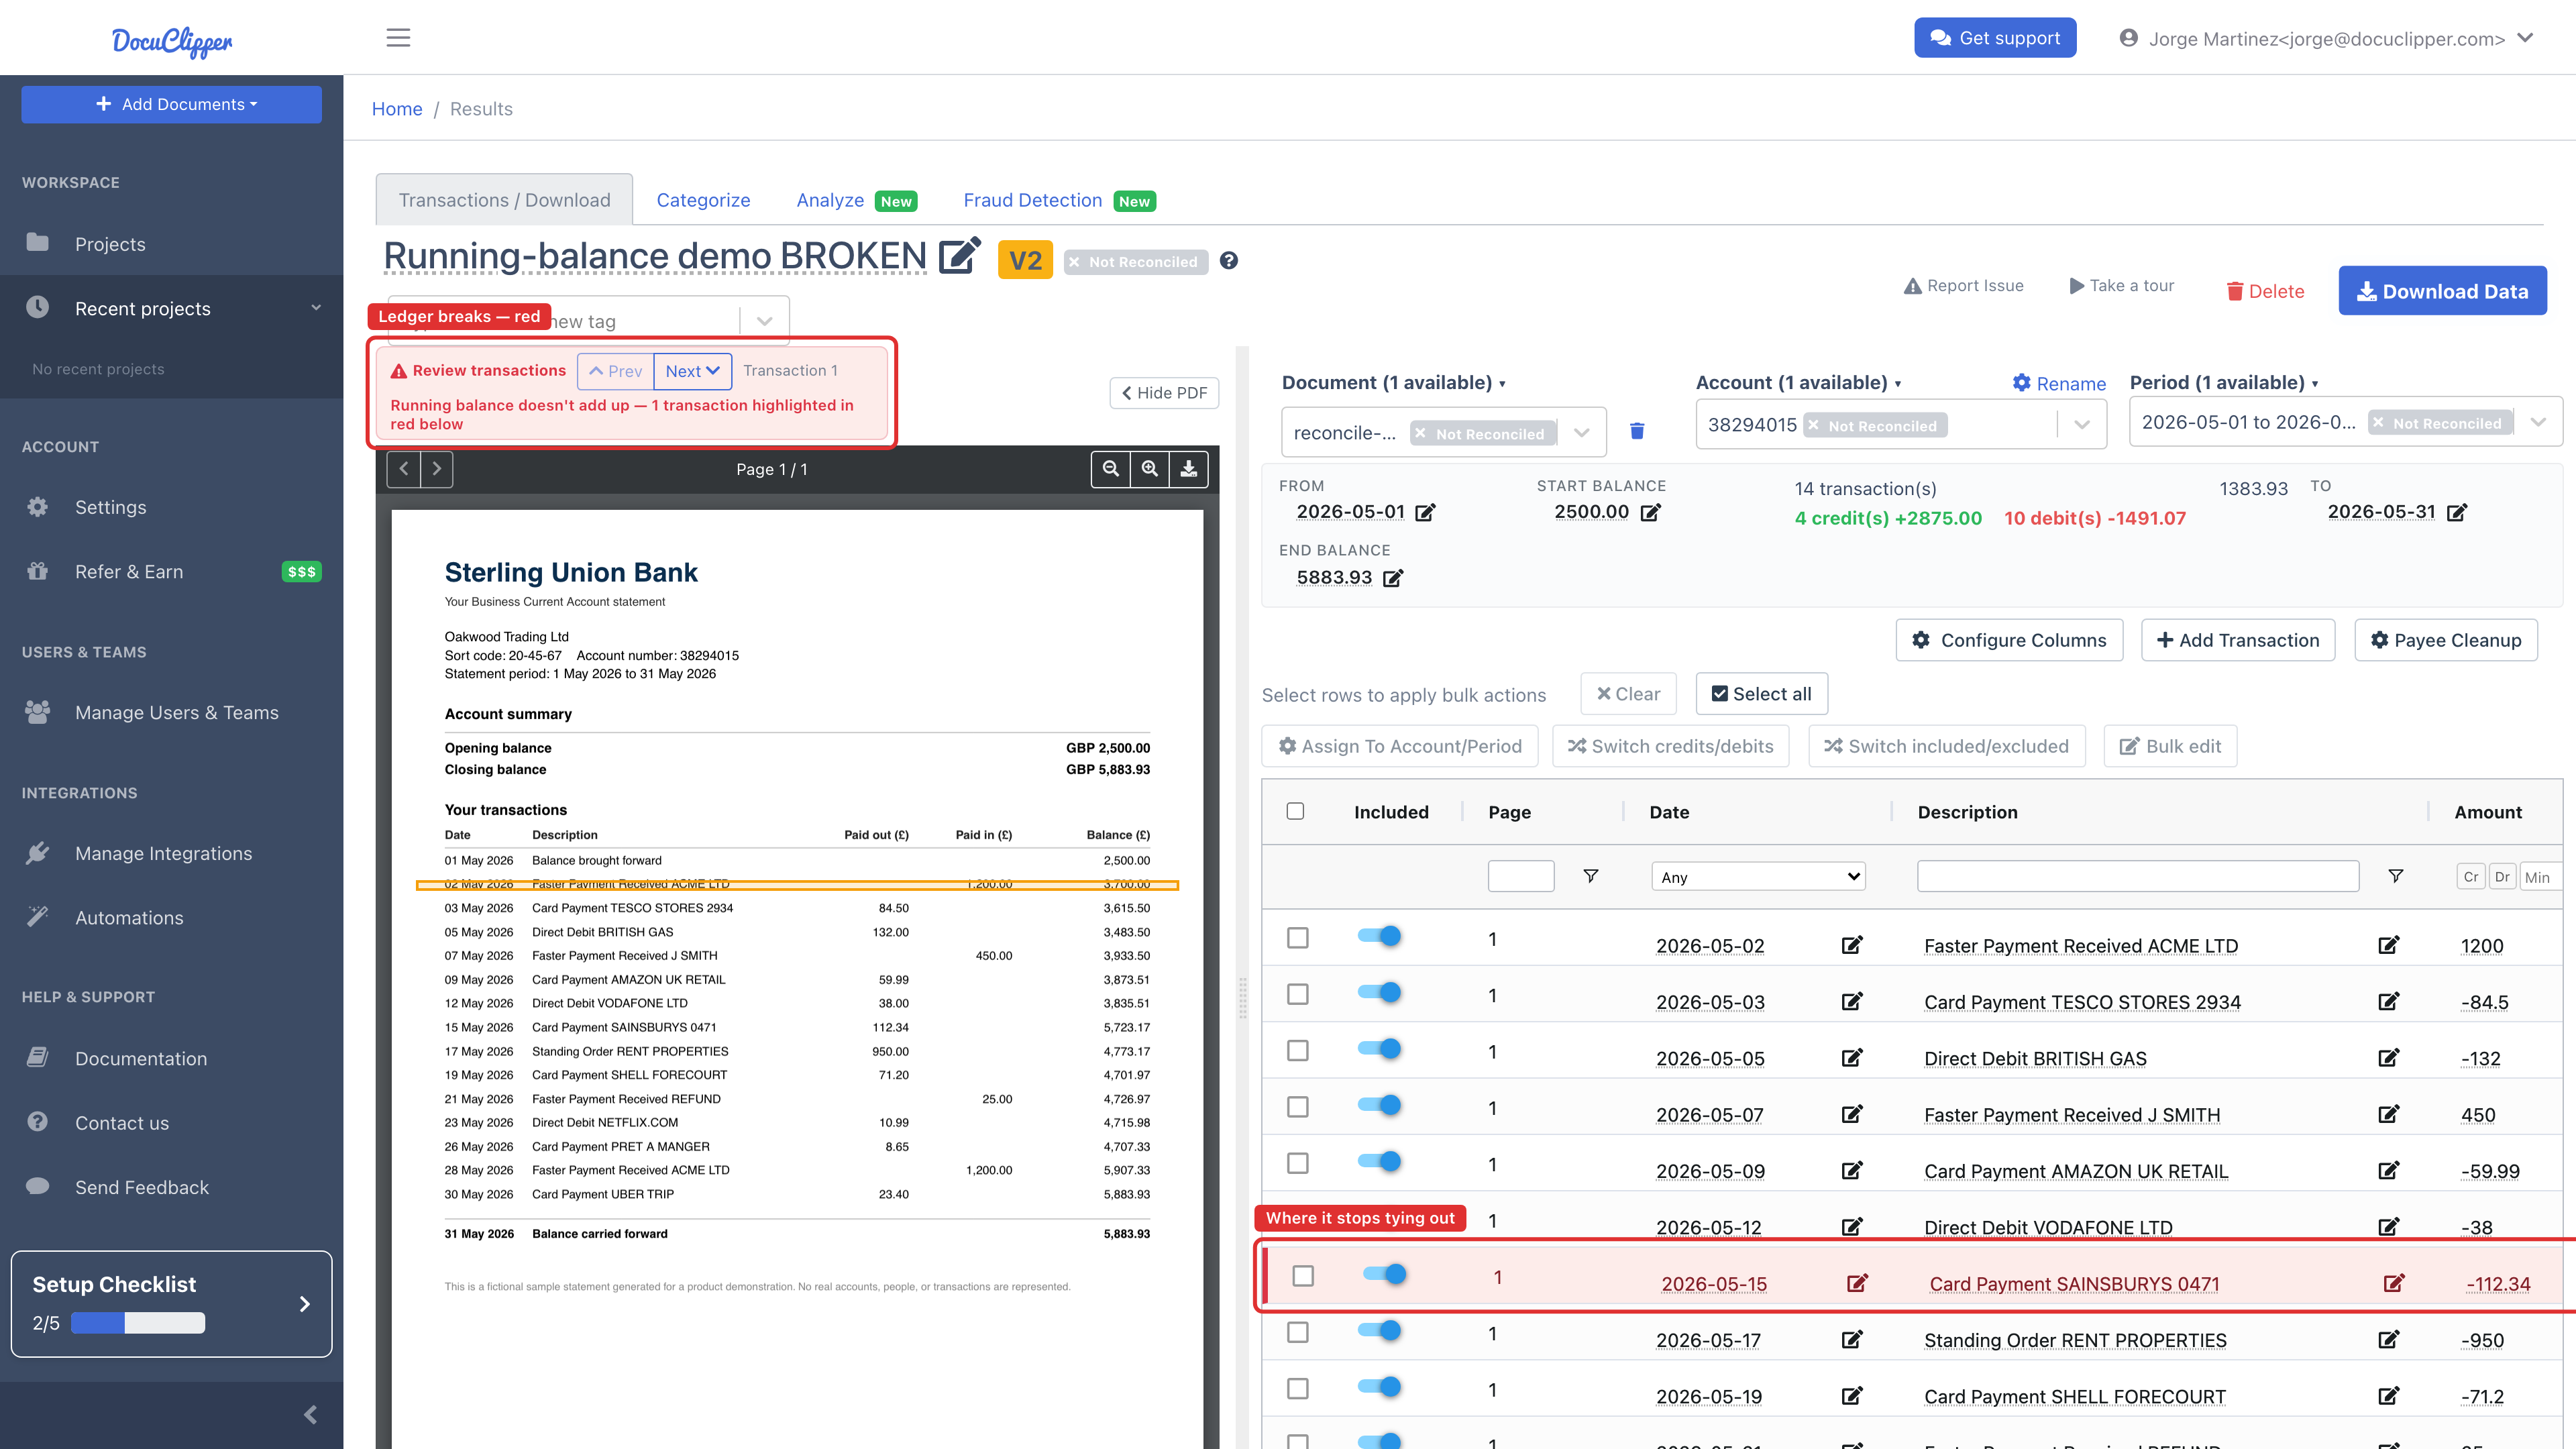Click the Cr credit filter button
The height and width of the screenshot is (1449, 2576).
tap(2470, 877)
